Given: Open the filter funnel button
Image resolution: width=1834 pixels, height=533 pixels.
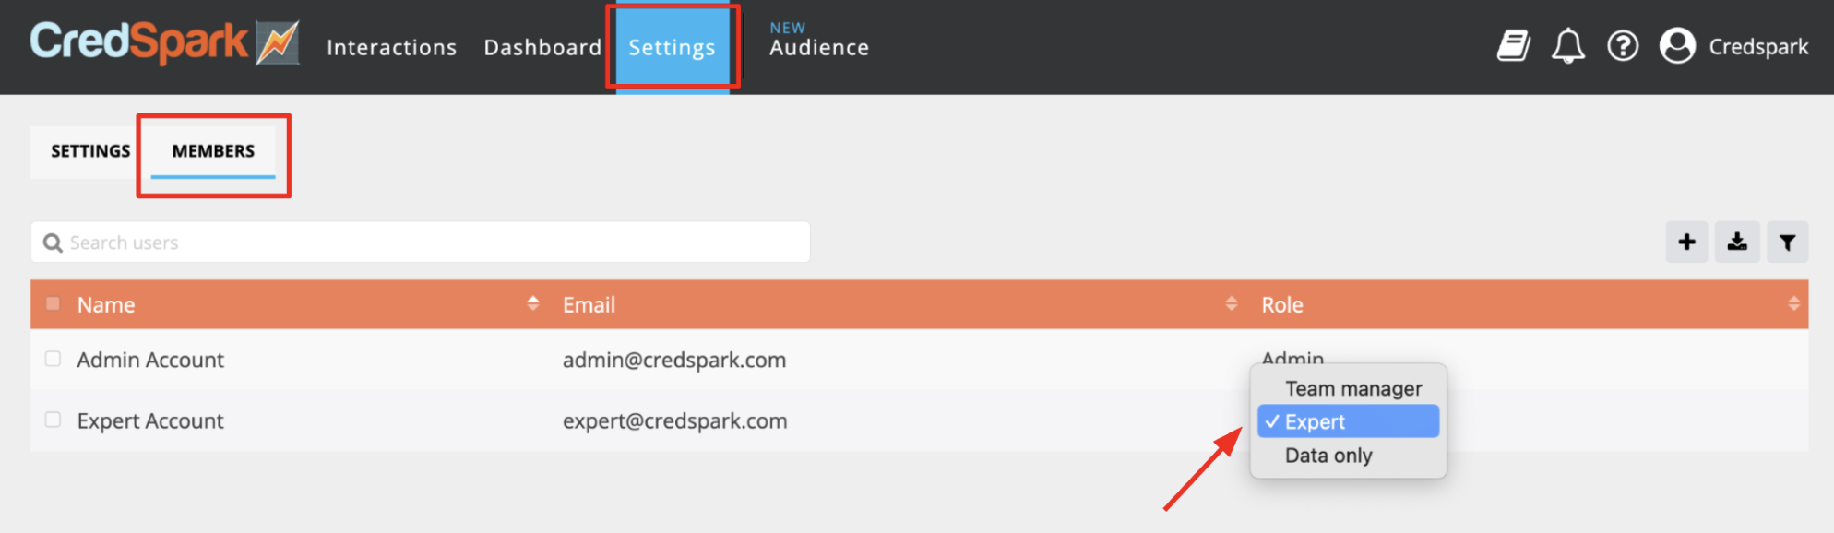Looking at the screenshot, I should (x=1787, y=242).
